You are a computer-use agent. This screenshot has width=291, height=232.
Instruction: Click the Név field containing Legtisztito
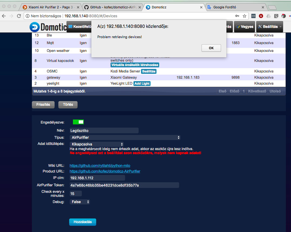point(104,131)
